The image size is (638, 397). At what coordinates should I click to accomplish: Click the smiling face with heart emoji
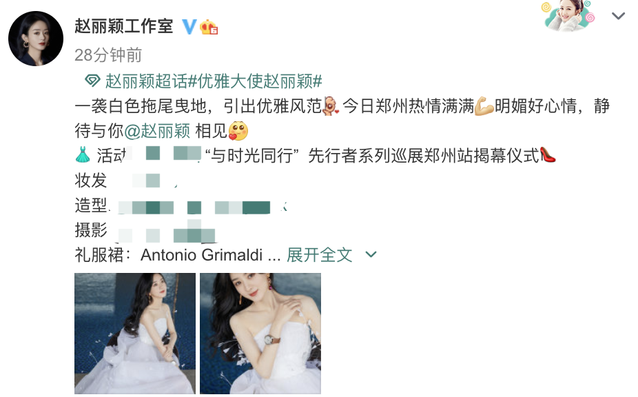[238, 131]
